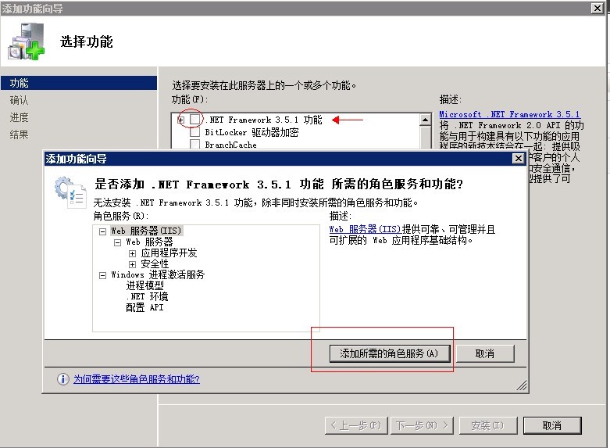Select the 配置 API tree item
610x448 pixels.
144,307
